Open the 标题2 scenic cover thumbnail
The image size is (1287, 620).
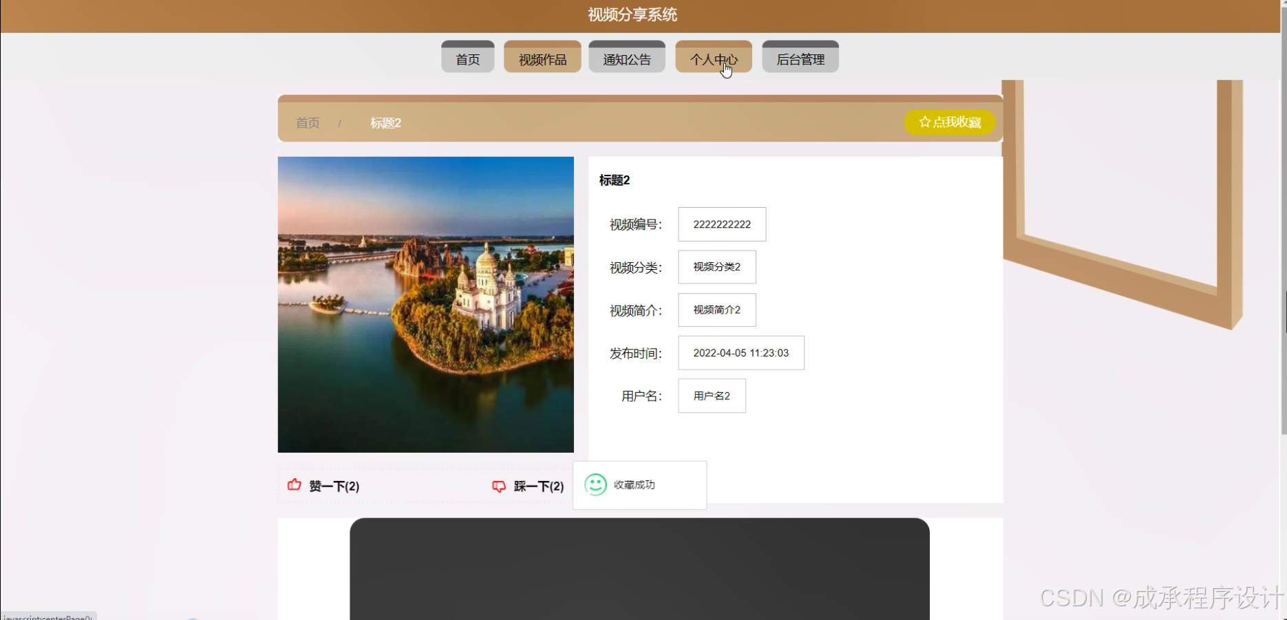[x=425, y=305]
